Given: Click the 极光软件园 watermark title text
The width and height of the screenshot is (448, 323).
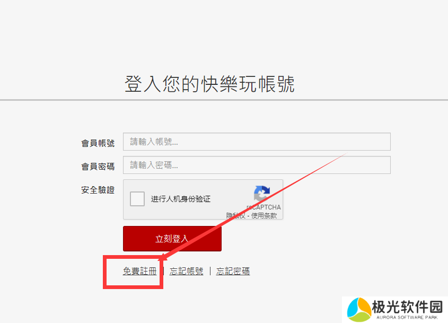Looking at the screenshot, I should (407, 307).
